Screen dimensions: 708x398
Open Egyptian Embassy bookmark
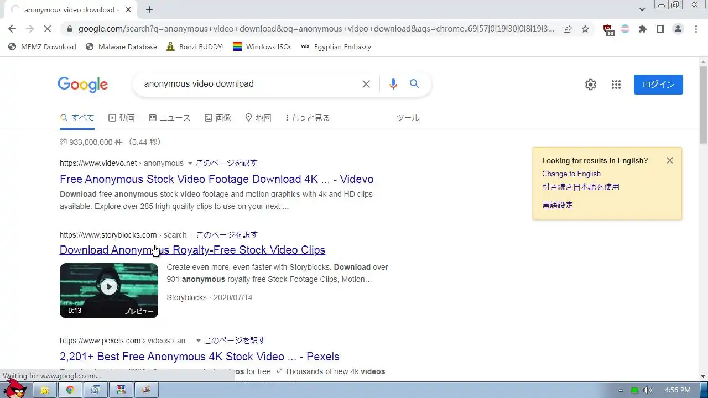[x=336, y=47]
